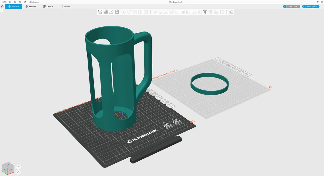This screenshot has width=324, height=176.
Task: Open the File menu
Action: pos(4,2)
